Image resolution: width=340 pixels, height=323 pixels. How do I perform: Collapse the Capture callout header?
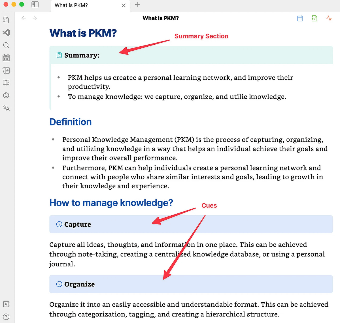point(78,224)
